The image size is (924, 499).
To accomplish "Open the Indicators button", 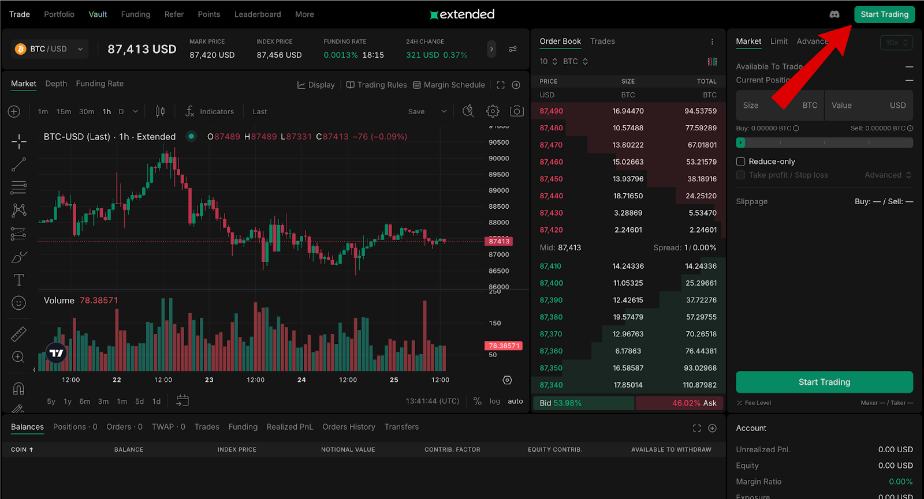I will [x=210, y=111].
